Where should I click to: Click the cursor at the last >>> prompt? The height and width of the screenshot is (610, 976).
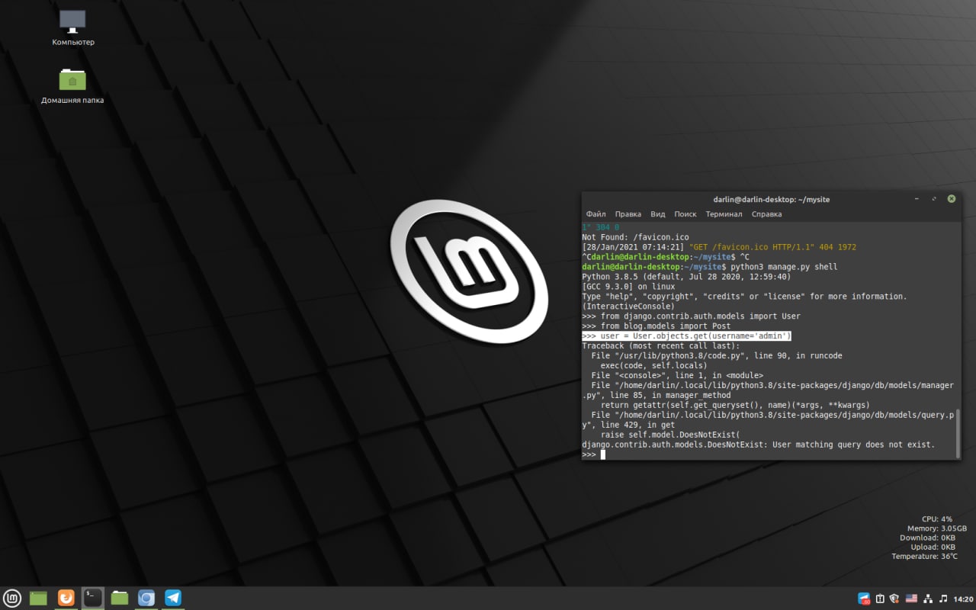coord(602,454)
